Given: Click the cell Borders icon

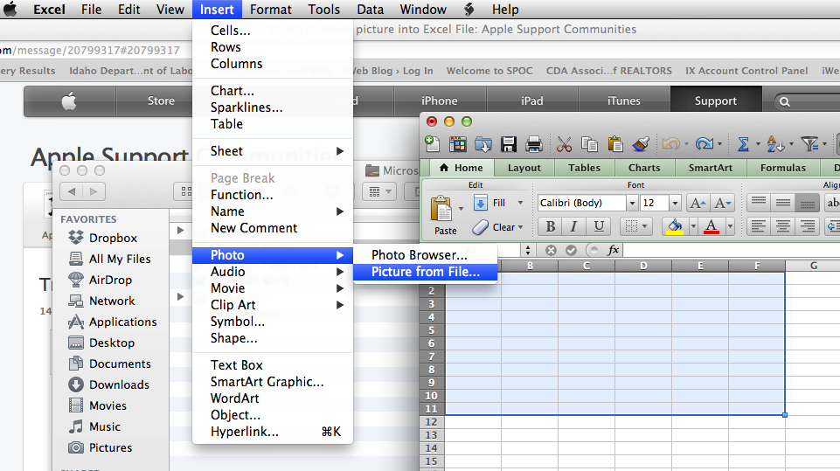Looking at the screenshot, I should 632,226.
